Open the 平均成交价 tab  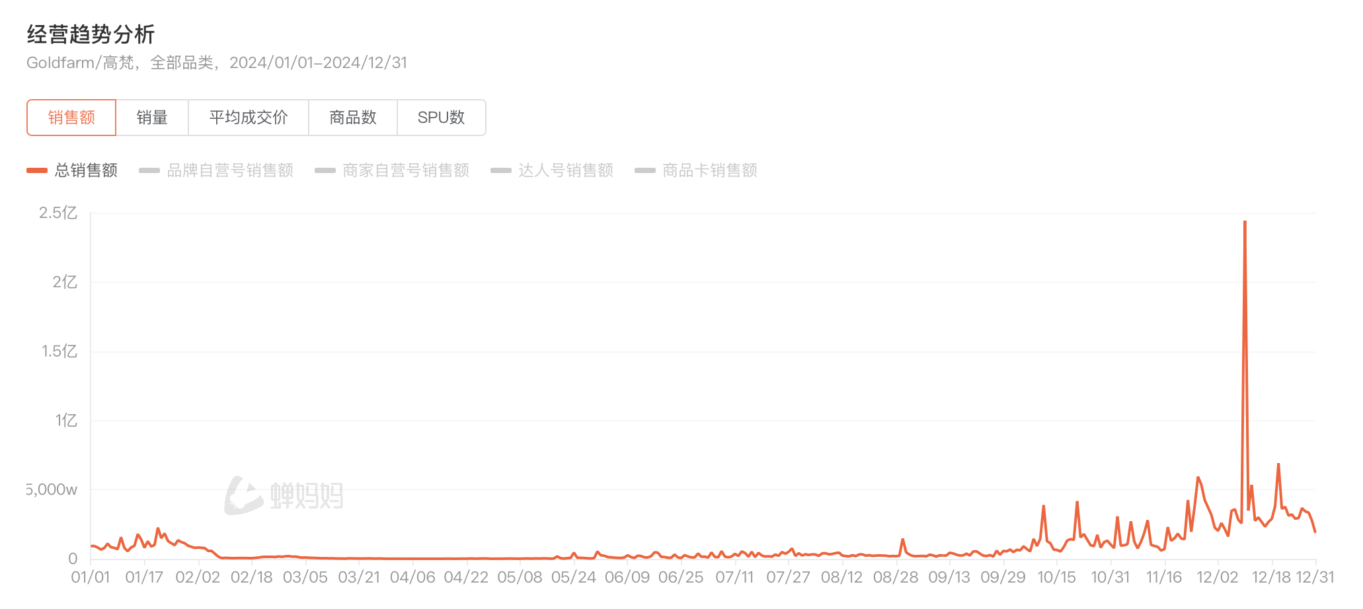(x=249, y=118)
